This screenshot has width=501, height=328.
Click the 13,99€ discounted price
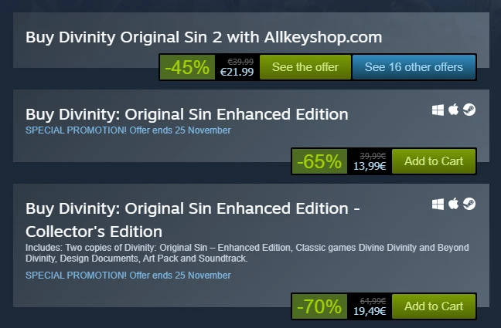coord(370,166)
